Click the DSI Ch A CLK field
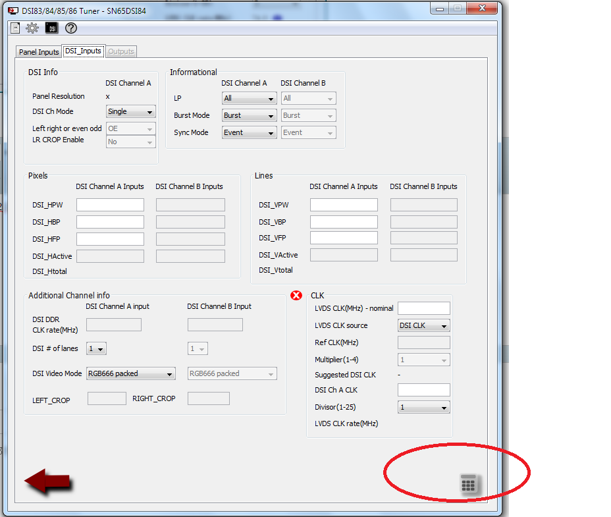611x517 pixels. click(x=424, y=390)
